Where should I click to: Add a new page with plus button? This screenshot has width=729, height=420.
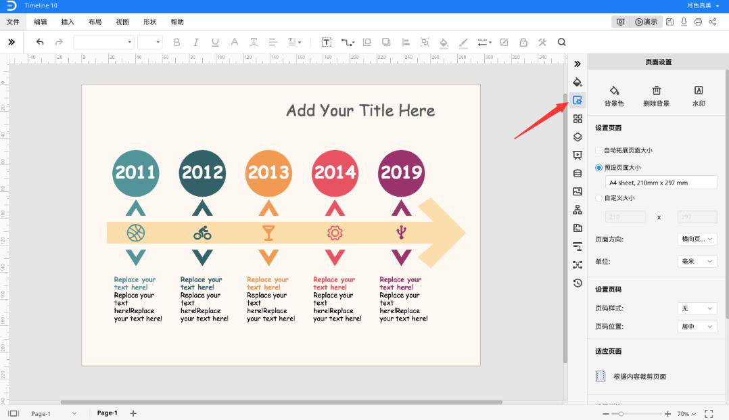pos(133,413)
